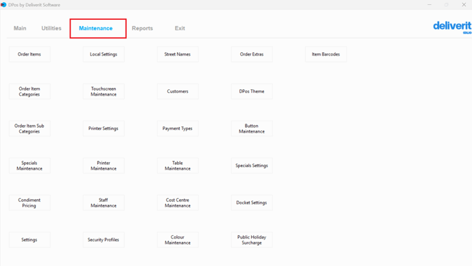The image size is (472, 266).
Task: Open Button Maintenance
Action: tap(252, 129)
